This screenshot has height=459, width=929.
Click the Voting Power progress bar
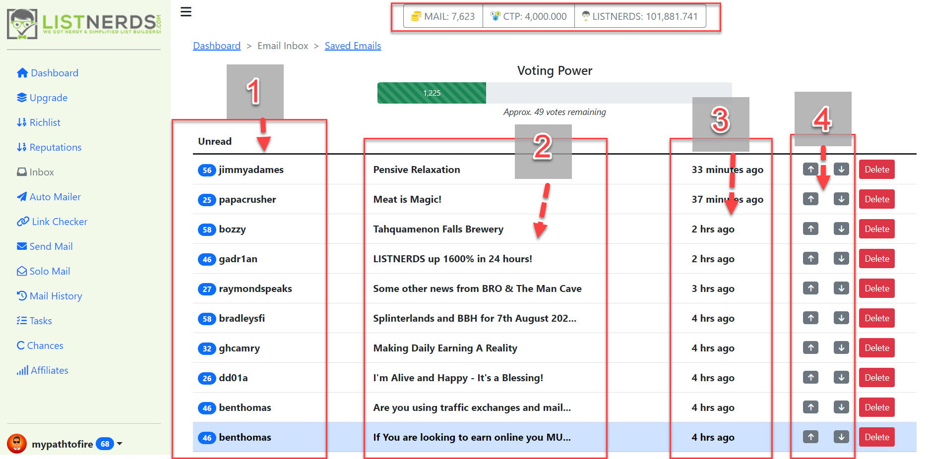555,93
